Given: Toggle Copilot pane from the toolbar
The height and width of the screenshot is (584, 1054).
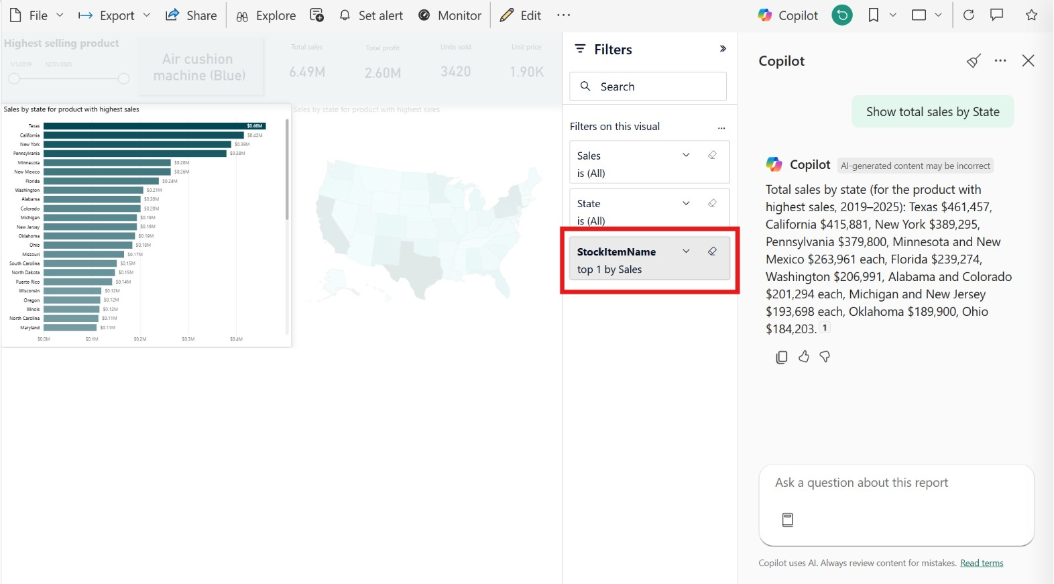Looking at the screenshot, I should (788, 15).
